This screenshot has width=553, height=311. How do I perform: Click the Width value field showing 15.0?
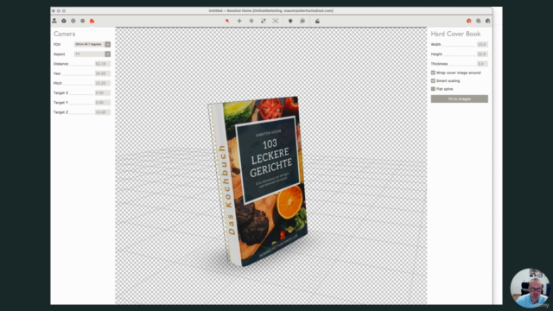click(x=482, y=44)
